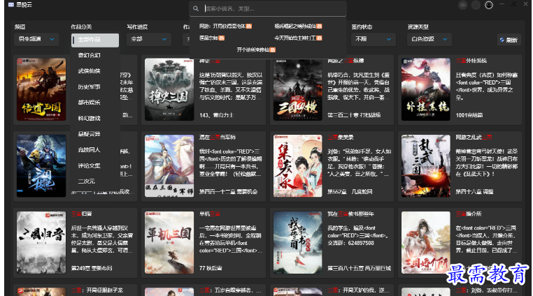Click title 单机三国
Screen dimensions: 533x296
pyautogui.click(x=209, y=214)
